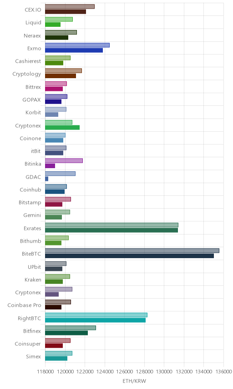Click the CEX.IO dark brown lower bar
Image resolution: width=233 pixels, height=389 pixels.
pyautogui.click(x=66, y=12)
